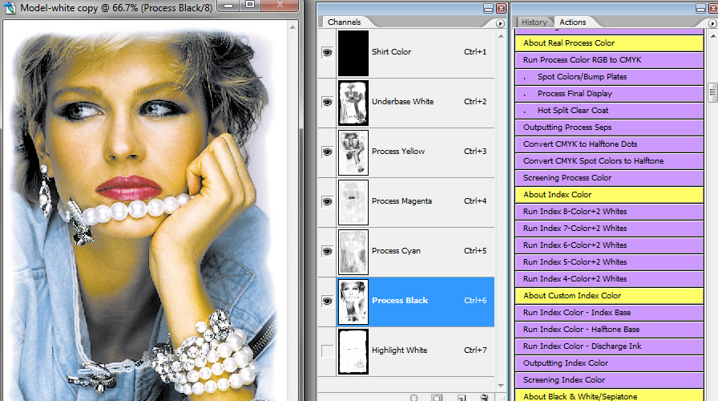Switch to the History tab
This screenshot has height=401, width=718.
[534, 22]
